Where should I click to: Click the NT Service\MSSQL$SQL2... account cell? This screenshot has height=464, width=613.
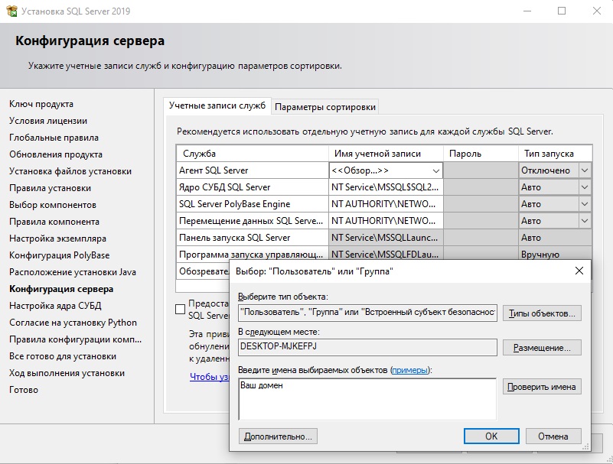pos(386,187)
